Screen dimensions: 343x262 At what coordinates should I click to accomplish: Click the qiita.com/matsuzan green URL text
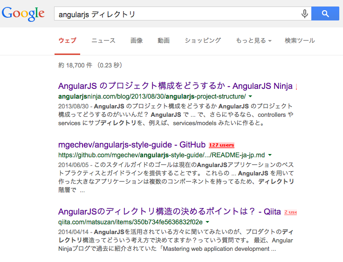[130, 222]
